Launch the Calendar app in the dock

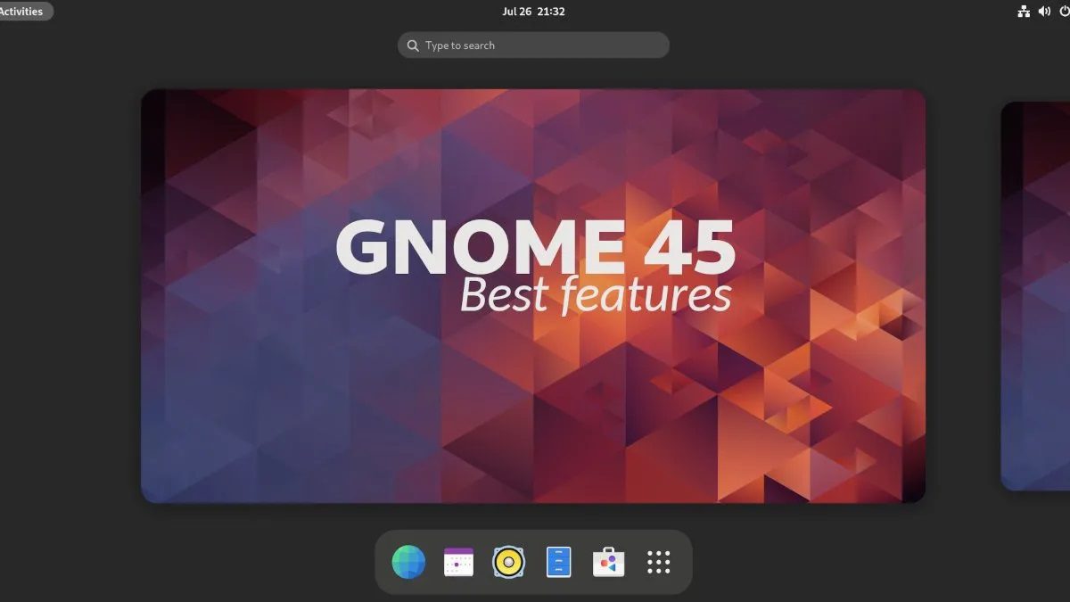pyautogui.click(x=458, y=562)
